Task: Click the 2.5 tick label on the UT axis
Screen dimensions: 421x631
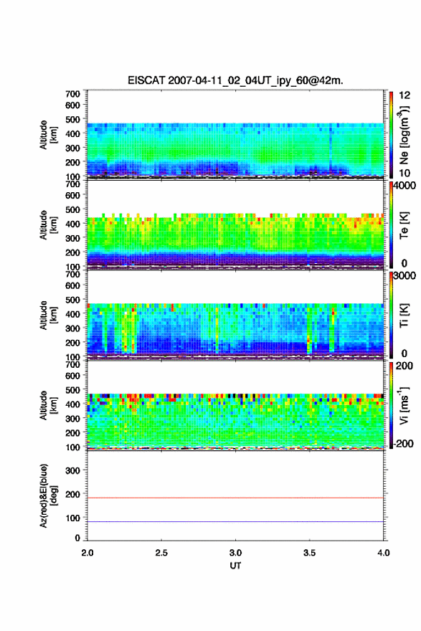Action: tap(161, 553)
